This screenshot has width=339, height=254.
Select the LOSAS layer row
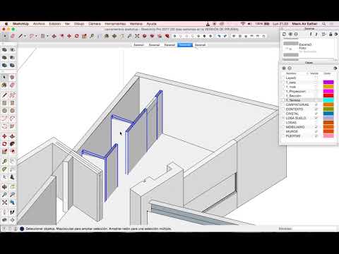(x=307, y=123)
